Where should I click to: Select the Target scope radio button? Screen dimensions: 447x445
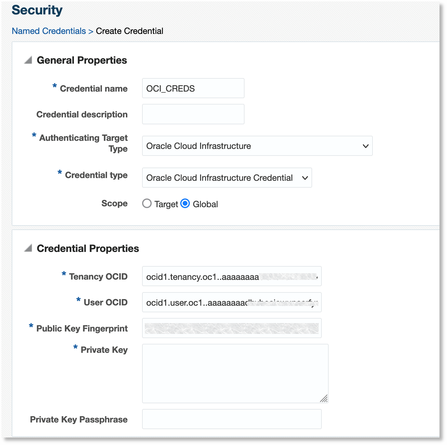tap(147, 204)
